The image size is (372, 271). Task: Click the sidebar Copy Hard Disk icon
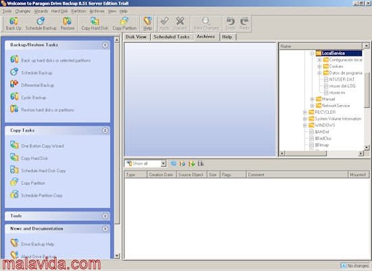tap(14, 157)
